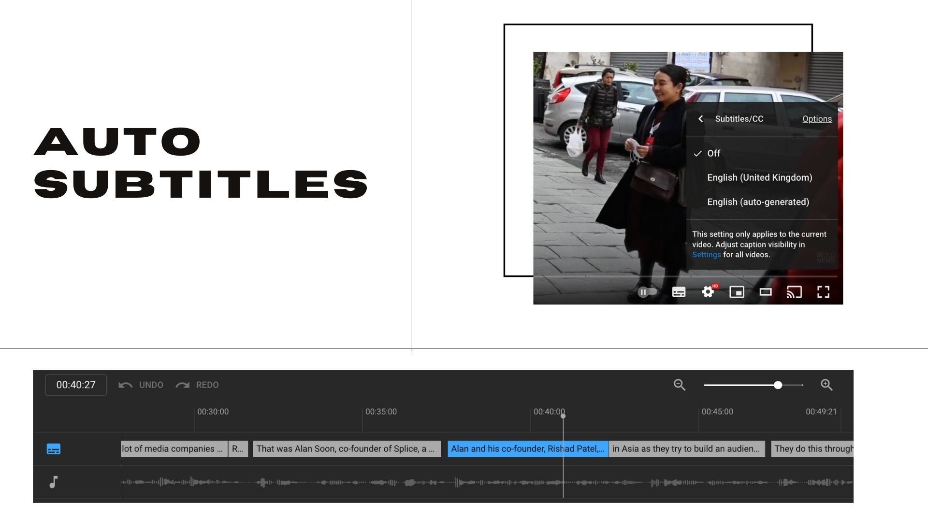Click the 00:40:27 timecode field

[76, 385]
